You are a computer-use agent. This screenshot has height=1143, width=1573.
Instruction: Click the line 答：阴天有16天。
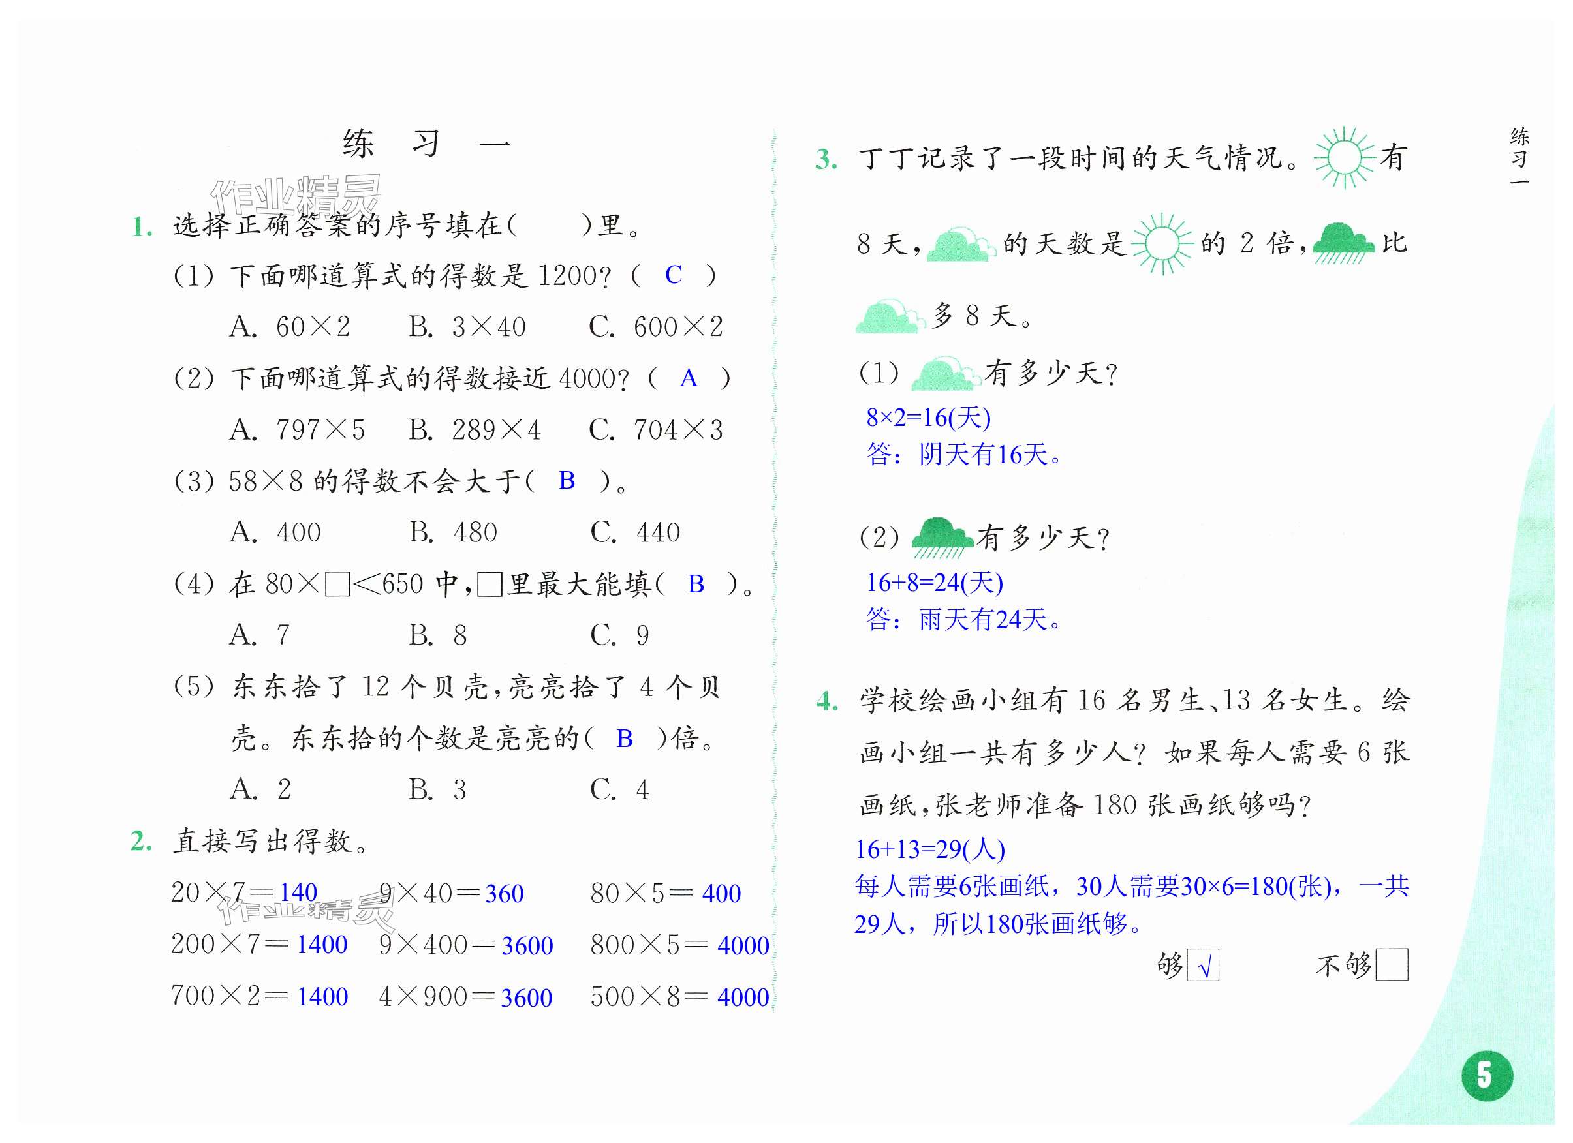coord(964,455)
